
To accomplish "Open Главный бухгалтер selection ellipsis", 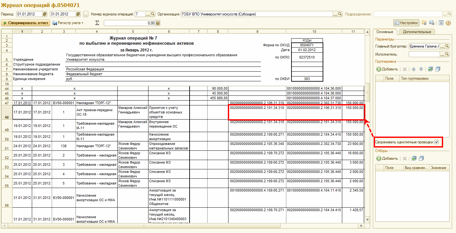I will coord(442,46).
